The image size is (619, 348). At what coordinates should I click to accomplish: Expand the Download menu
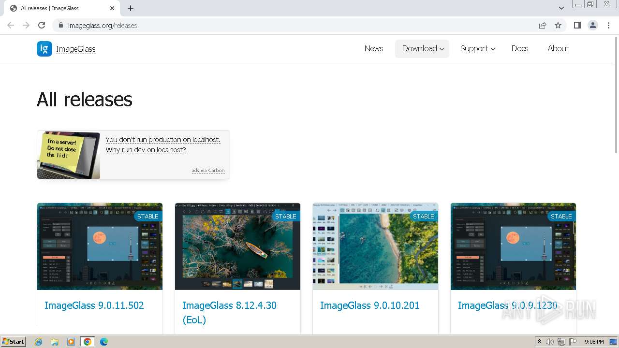[x=422, y=48]
